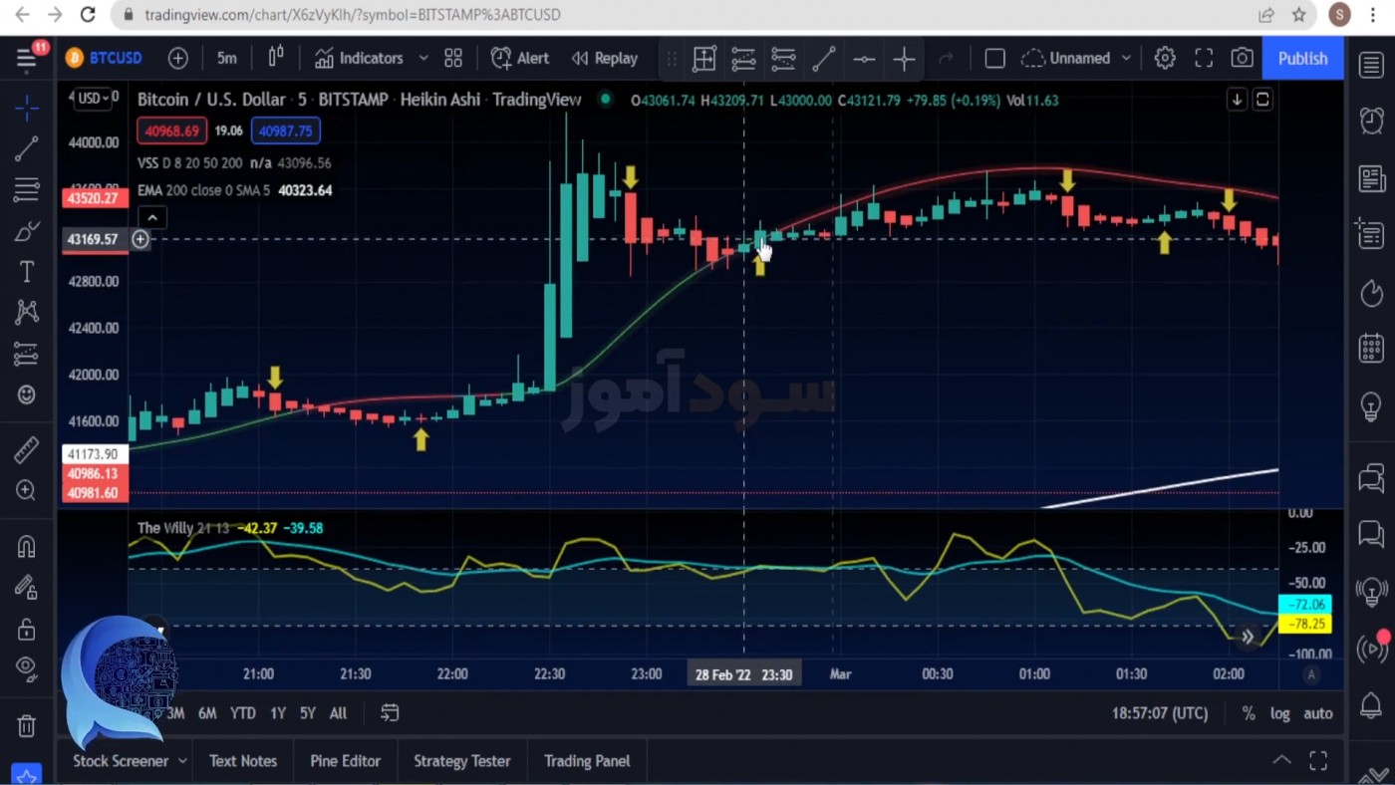This screenshot has height=785, width=1395.
Task: Select the cross tool in the floating toolbar
Action: [x=904, y=59]
